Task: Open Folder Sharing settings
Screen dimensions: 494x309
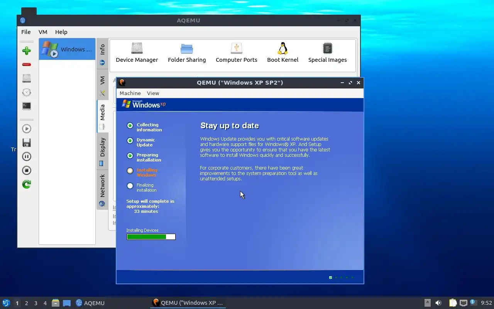Action: (187, 53)
